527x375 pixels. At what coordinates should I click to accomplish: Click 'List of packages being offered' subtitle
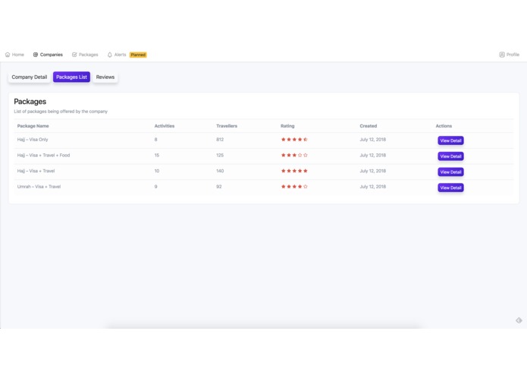[61, 112]
